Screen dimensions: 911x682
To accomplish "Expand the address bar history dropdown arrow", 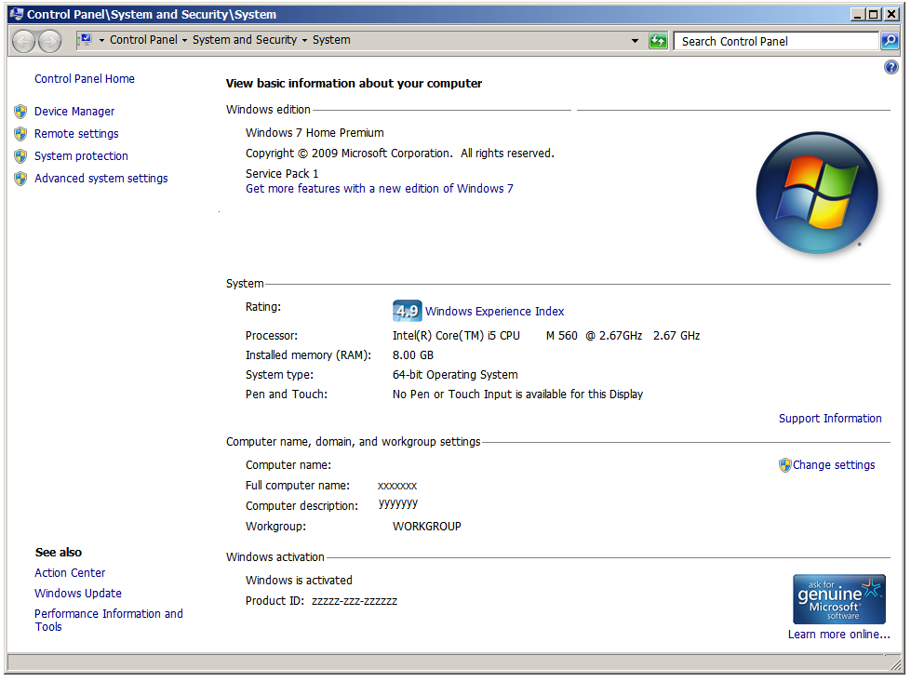I will click(x=636, y=41).
